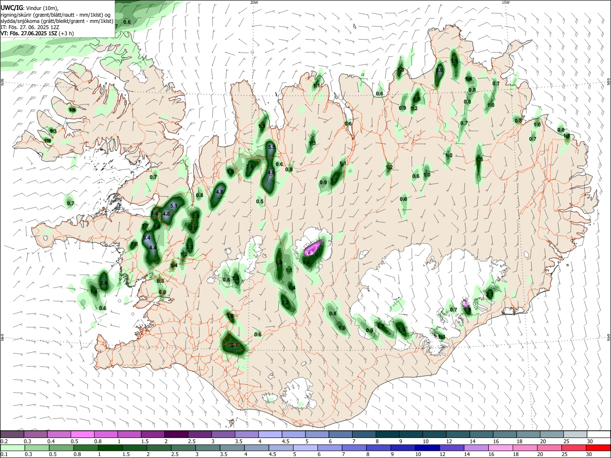Click the 5.5 precipitation value on the map

pos(272,147)
